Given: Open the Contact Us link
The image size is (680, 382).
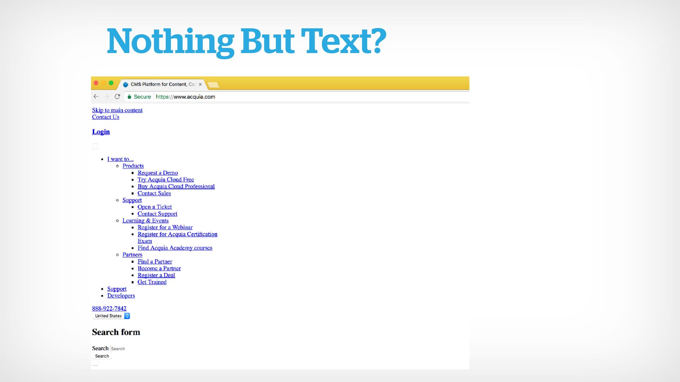Looking at the screenshot, I should coord(106,117).
